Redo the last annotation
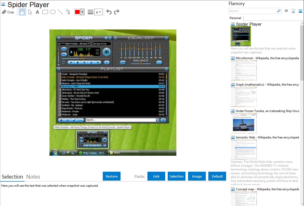The width and height of the screenshot is (304, 206). 116,12
